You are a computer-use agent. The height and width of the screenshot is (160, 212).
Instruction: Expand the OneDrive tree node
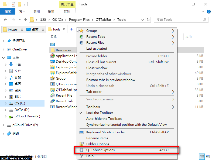coord(4,49)
